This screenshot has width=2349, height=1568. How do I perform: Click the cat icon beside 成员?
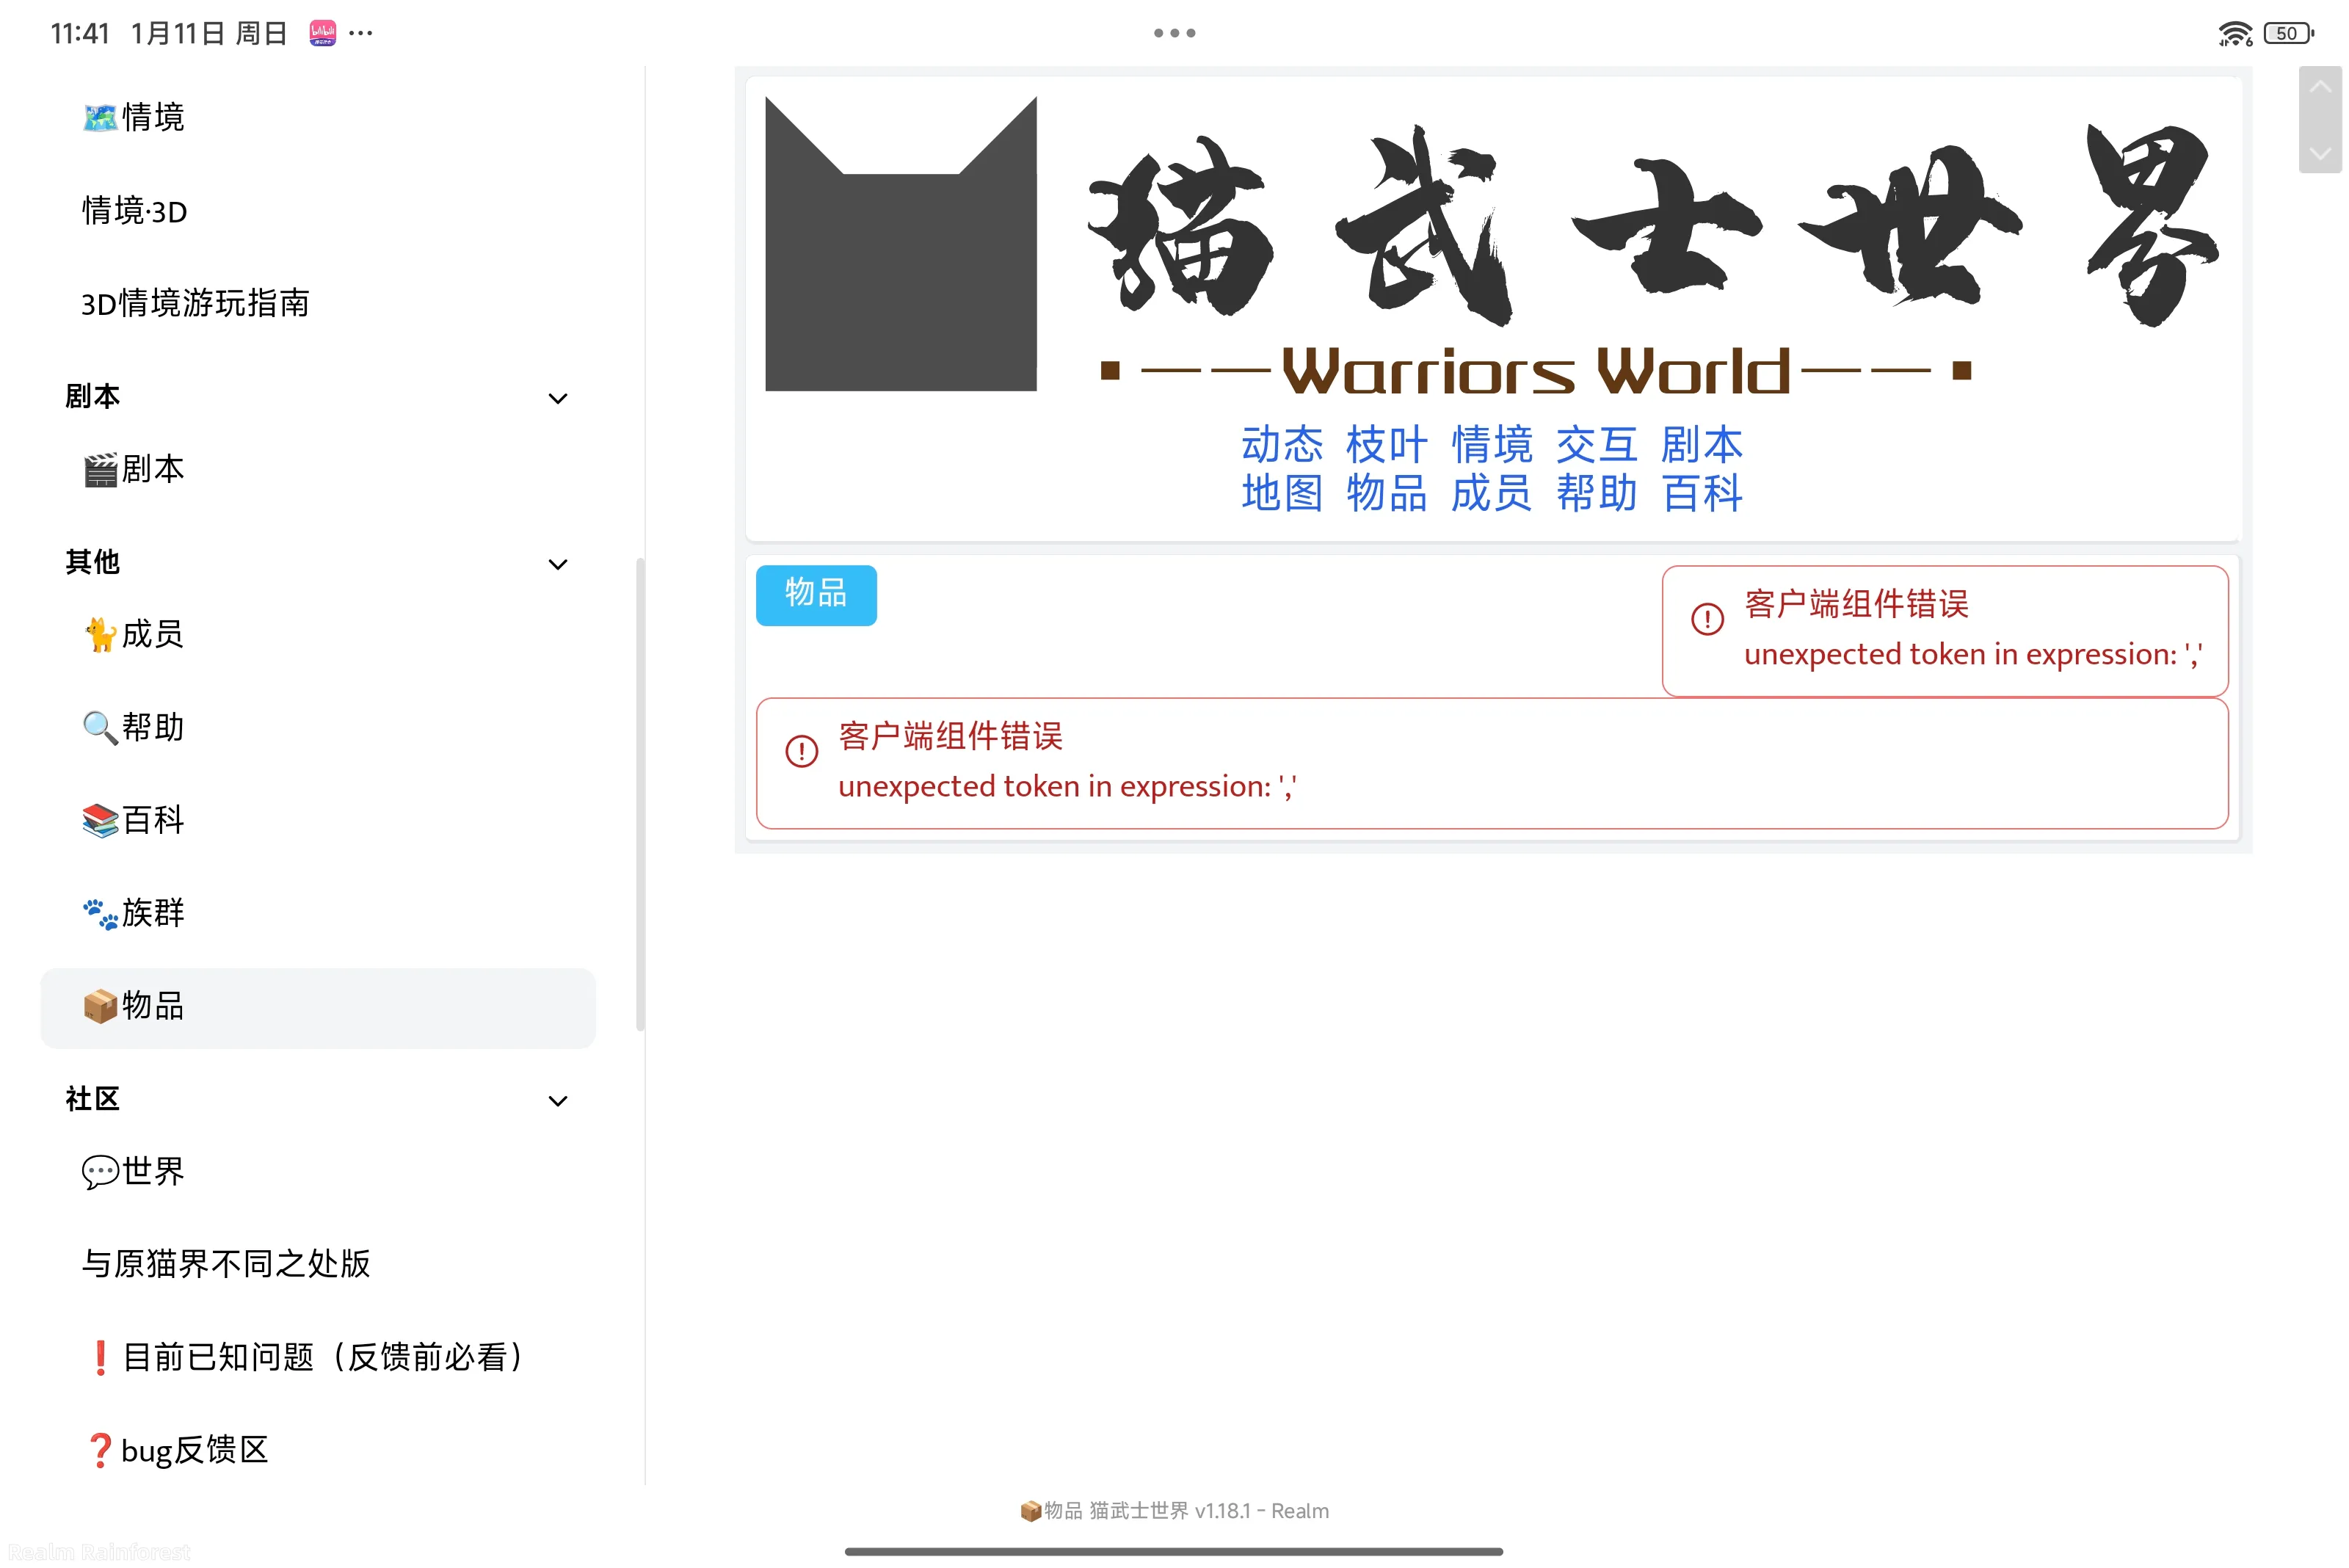[100, 635]
